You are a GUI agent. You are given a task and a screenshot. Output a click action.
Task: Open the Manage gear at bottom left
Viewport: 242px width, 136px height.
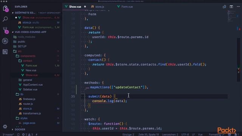(x=5, y=127)
